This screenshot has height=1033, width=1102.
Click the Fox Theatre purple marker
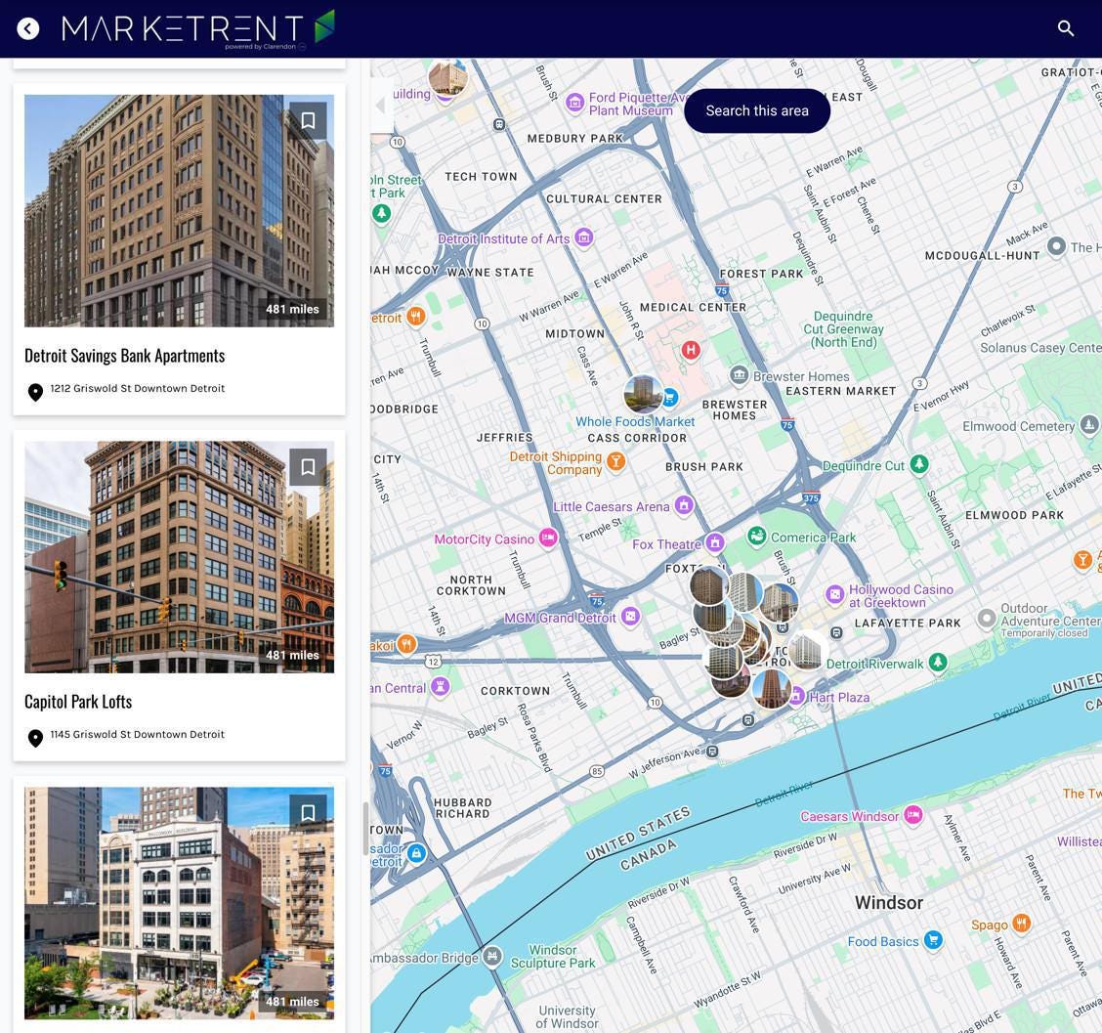pos(716,542)
